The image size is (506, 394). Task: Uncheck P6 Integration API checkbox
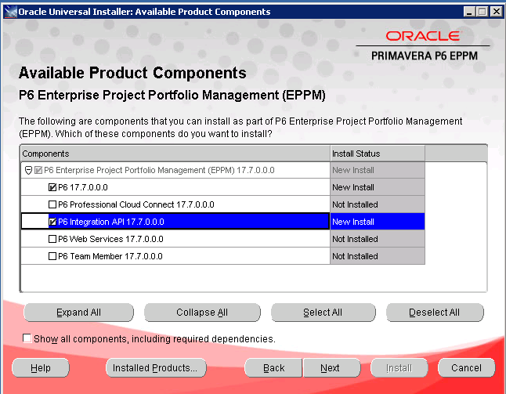click(52, 222)
